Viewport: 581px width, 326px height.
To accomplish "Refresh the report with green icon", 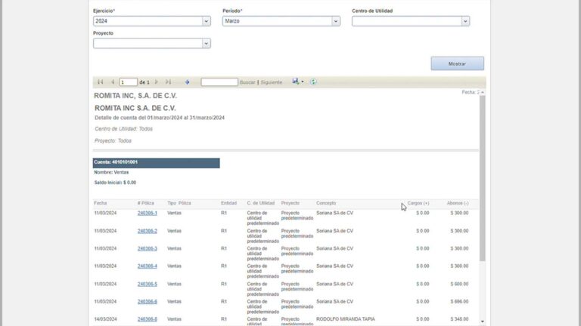I will [313, 81].
